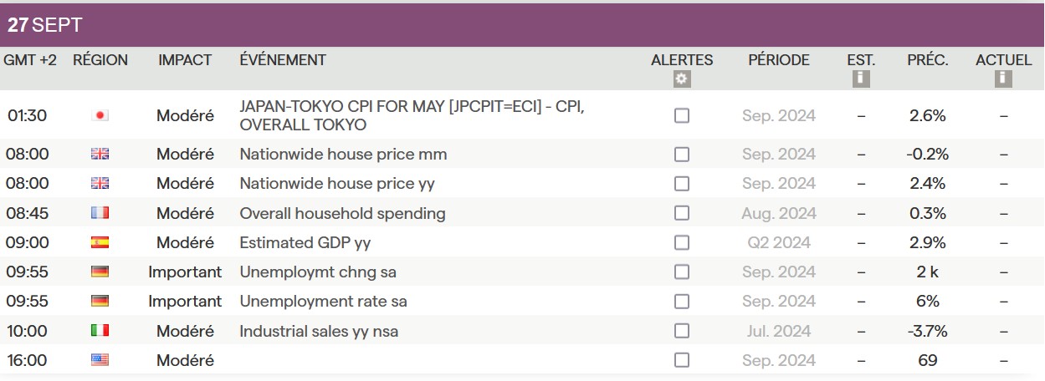
Task: Click the RÉGION column header
Action: [100, 60]
